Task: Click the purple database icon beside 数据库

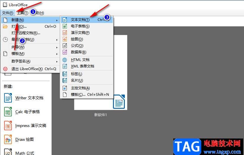Action: [65, 52]
